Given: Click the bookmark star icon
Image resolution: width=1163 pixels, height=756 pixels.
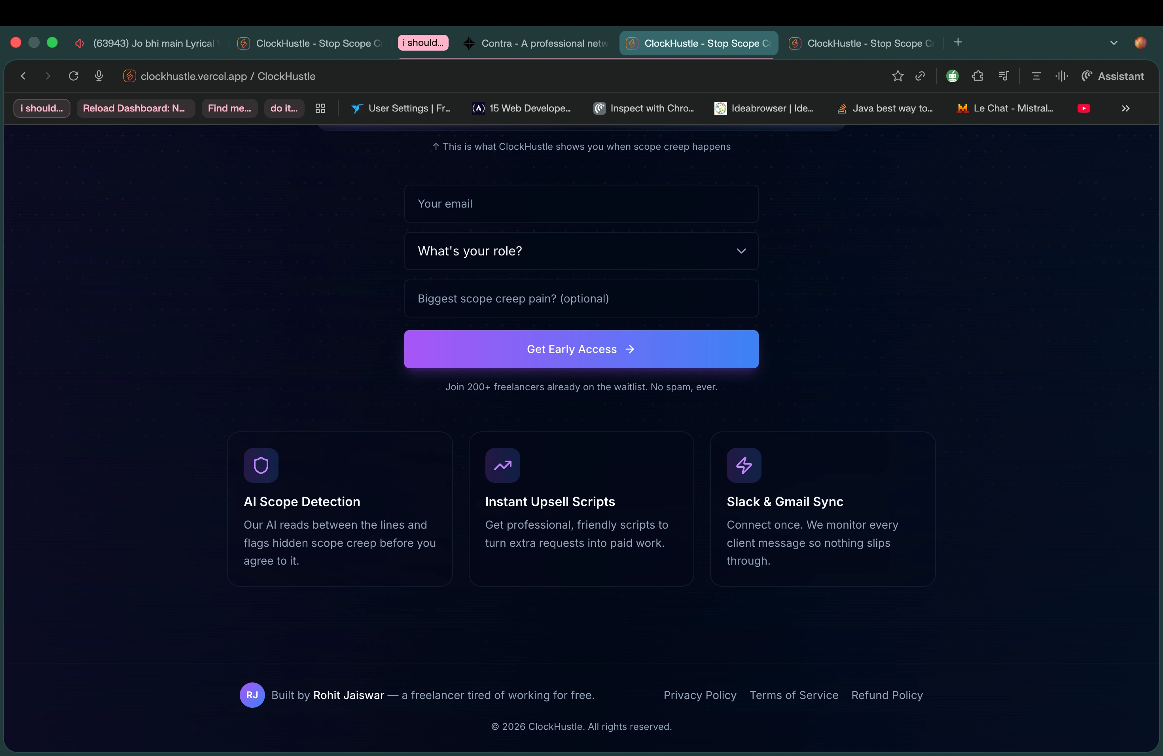Looking at the screenshot, I should [897, 76].
